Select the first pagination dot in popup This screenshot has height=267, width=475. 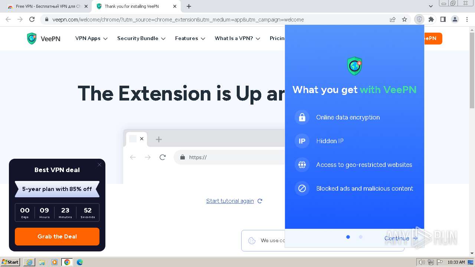pyautogui.click(x=348, y=237)
